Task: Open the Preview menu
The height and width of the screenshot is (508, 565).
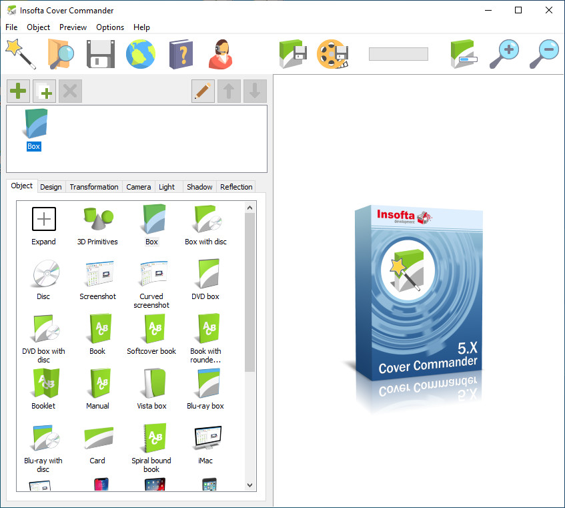Action: [x=73, y=27]
